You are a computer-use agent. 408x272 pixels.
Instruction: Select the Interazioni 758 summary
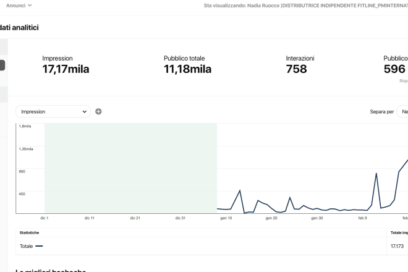point(300,65)
